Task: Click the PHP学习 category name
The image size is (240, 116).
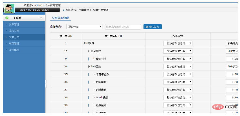Action: (x=89, y=44)
